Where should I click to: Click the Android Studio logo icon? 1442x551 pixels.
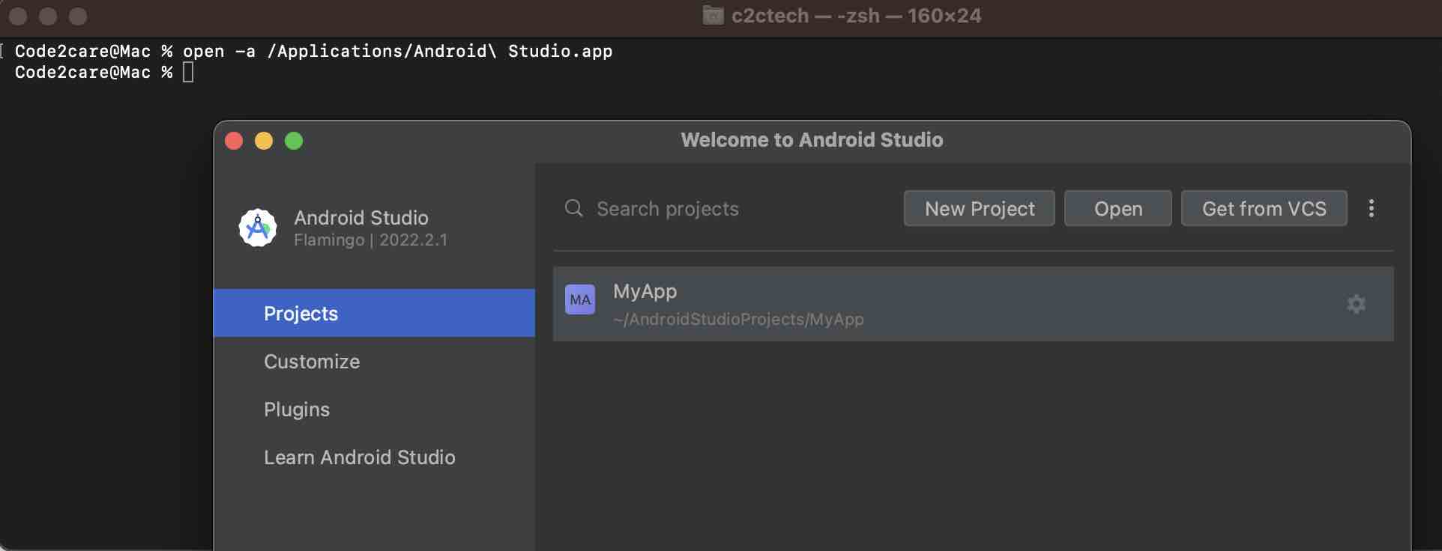[x=257, y=228]
